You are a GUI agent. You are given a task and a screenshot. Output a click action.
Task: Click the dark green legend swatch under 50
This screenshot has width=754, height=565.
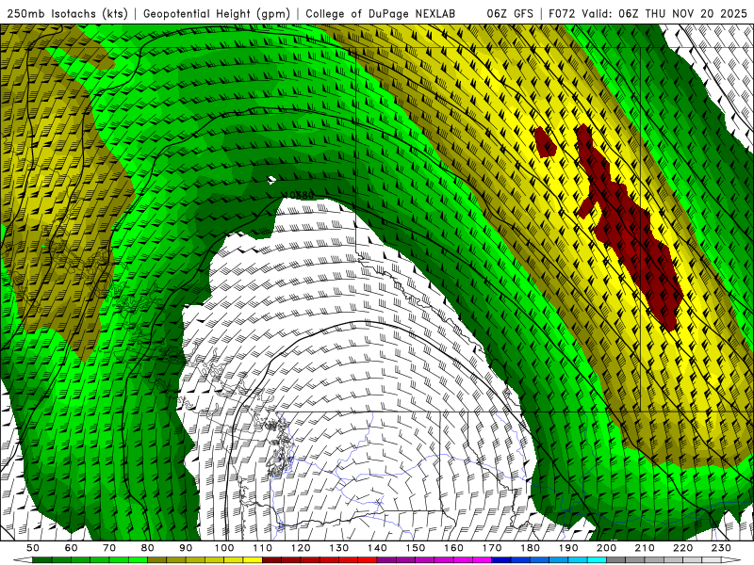click(42, 560)
